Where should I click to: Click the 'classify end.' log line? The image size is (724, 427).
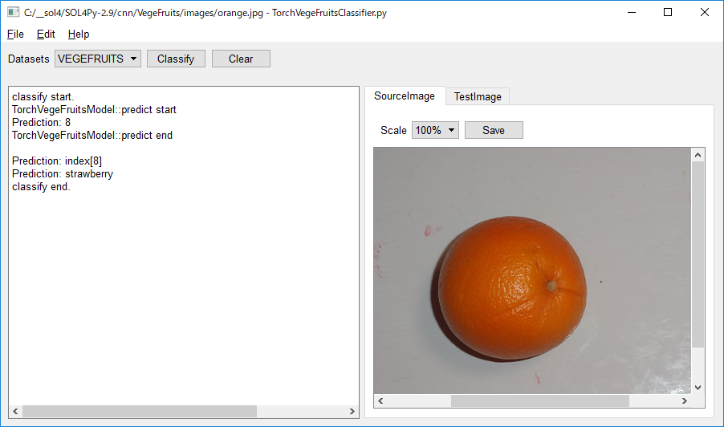coord(41,187)
